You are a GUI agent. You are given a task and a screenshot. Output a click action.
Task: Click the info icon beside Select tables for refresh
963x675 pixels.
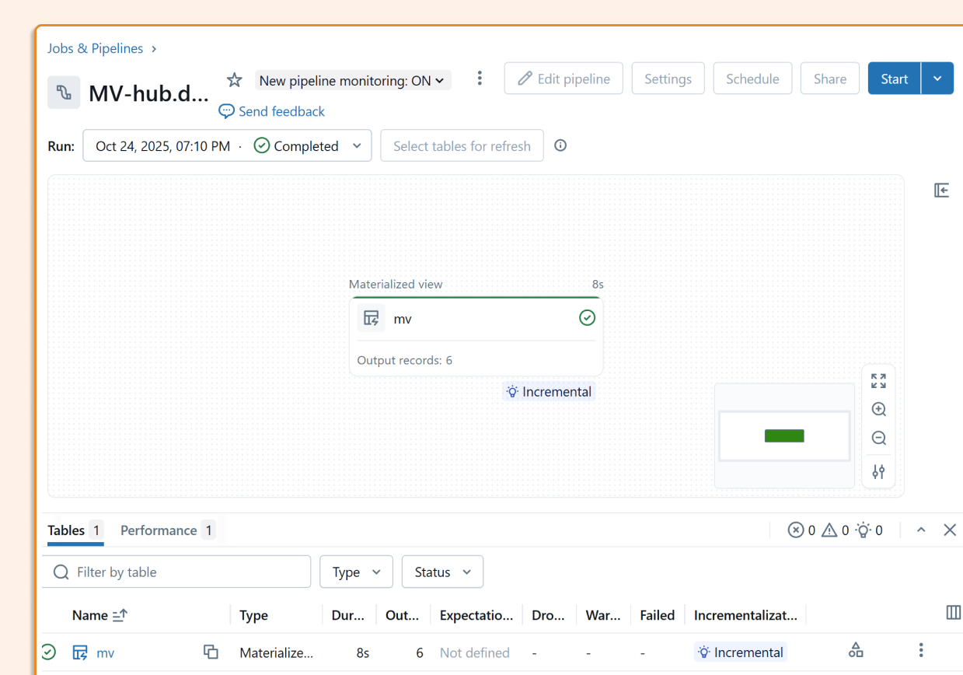pos(560,145)
